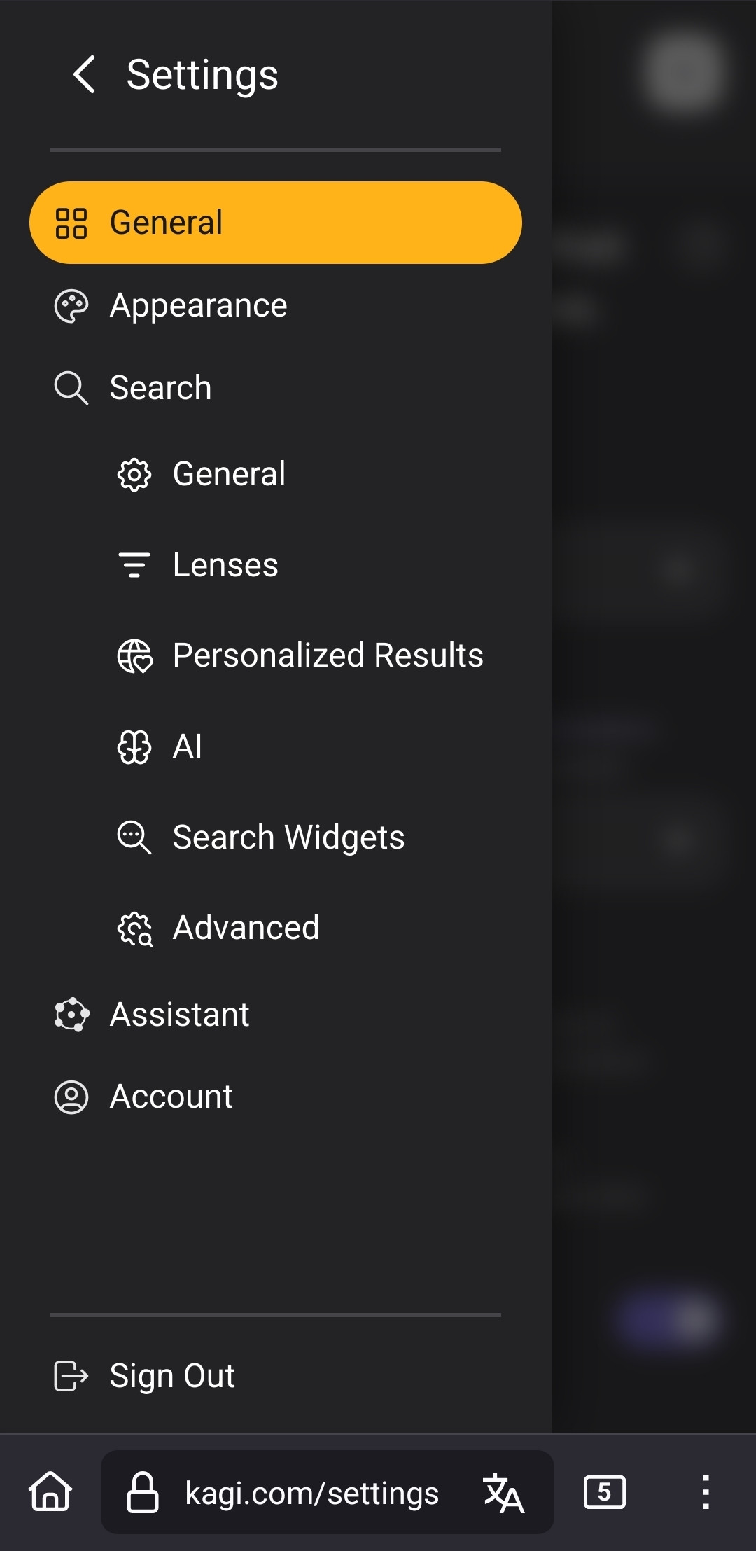Open the Search Widgets page
756x1551 pixels.
[x=288, y=837]
